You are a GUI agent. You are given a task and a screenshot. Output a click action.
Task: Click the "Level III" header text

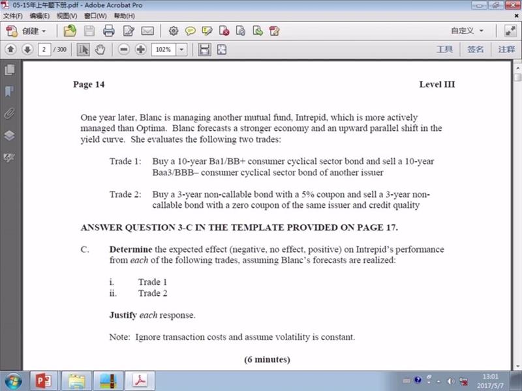tap(437, 85)
